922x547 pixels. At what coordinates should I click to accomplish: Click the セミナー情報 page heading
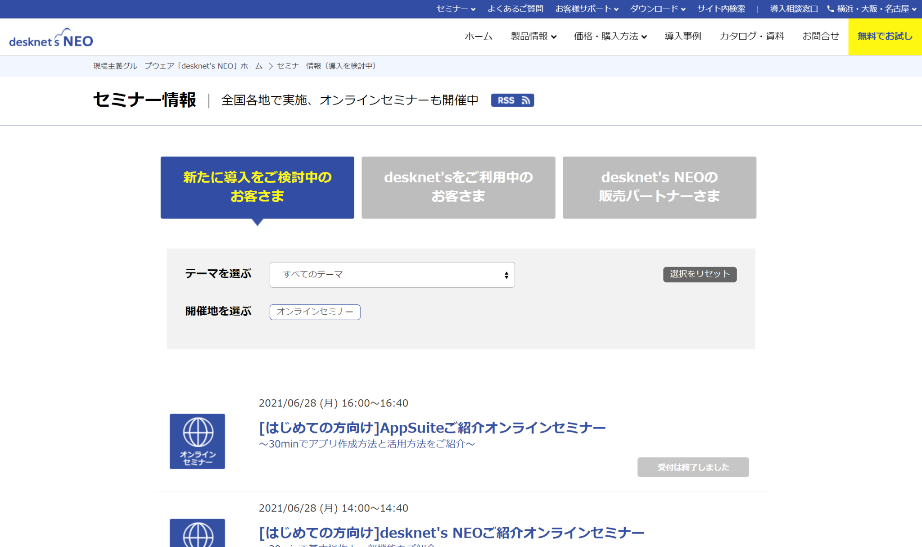point(145,100)
